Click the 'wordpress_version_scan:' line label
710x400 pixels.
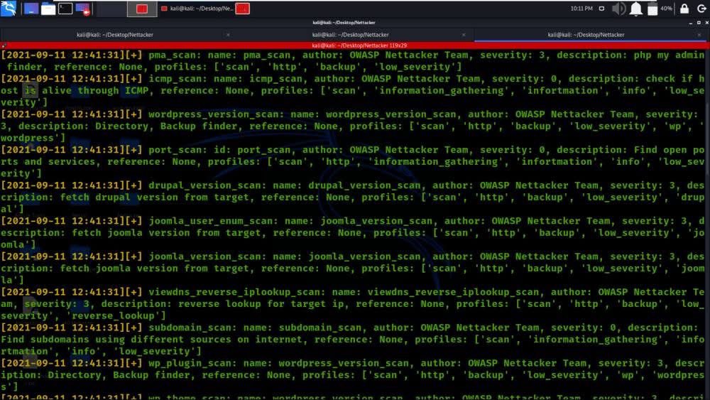[x=217, y=114]
